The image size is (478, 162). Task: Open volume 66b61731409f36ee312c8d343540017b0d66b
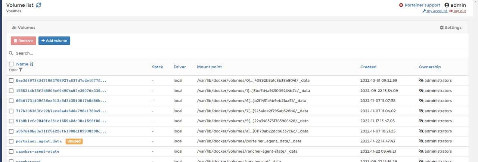61,101
